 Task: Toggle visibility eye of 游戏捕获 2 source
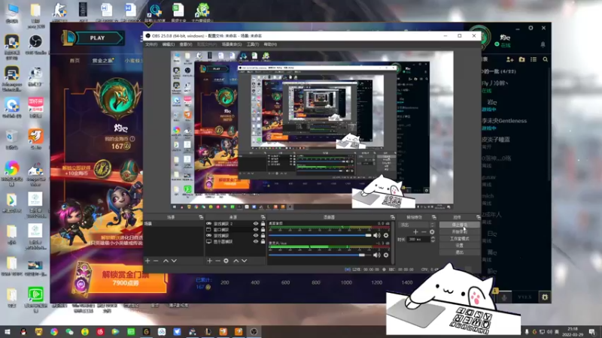point(256,224)
